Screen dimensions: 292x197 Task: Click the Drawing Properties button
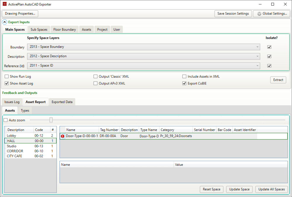20,13
